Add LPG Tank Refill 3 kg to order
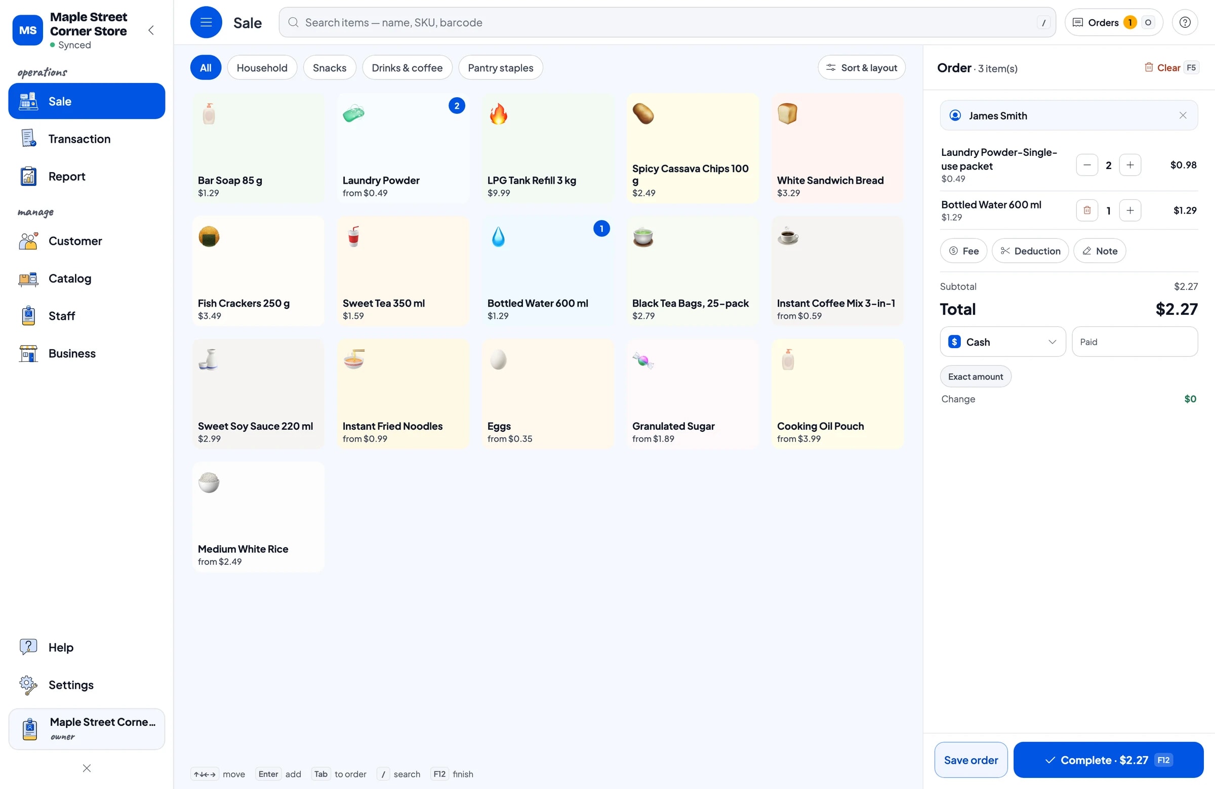Screen dimensions: 1215x789 click(x=548, y=148)
